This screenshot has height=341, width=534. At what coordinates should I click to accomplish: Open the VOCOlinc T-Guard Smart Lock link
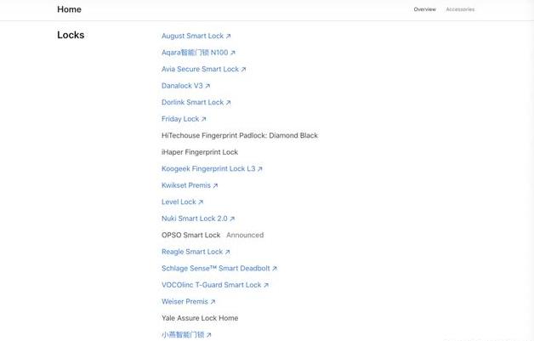[215, 285]
